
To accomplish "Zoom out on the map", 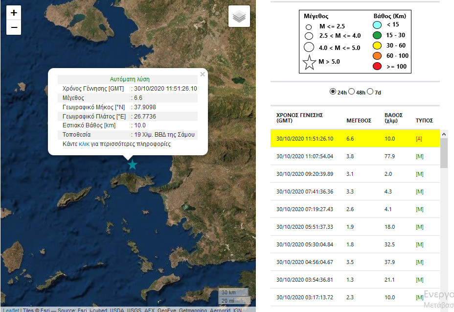I will (x=14, y=27).
